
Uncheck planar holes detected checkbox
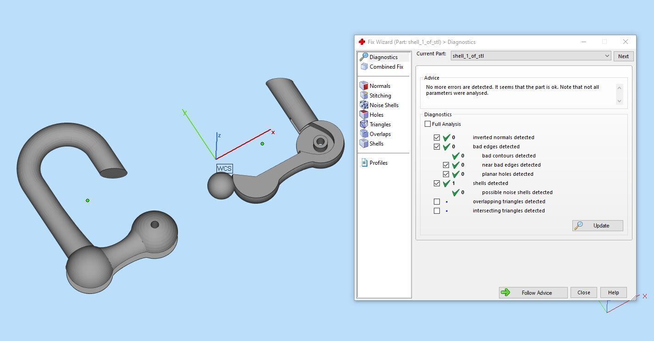[446, 174]
